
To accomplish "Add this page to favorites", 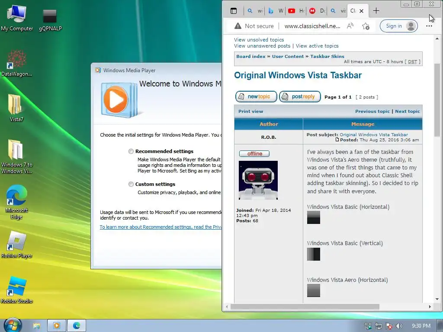I will click(366, 26).
